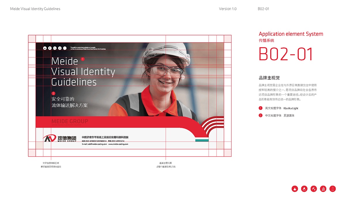Click red number 2 badge above Chinese slogan
The height and width of the screenshot is (197, 346).
click(53, 93)
